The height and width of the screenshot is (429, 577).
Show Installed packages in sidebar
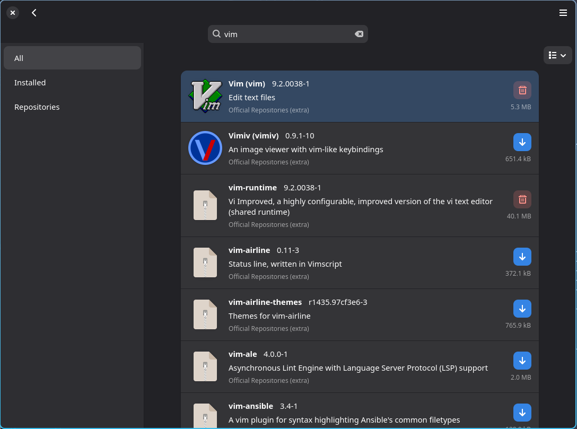click(x=72, y=83)
